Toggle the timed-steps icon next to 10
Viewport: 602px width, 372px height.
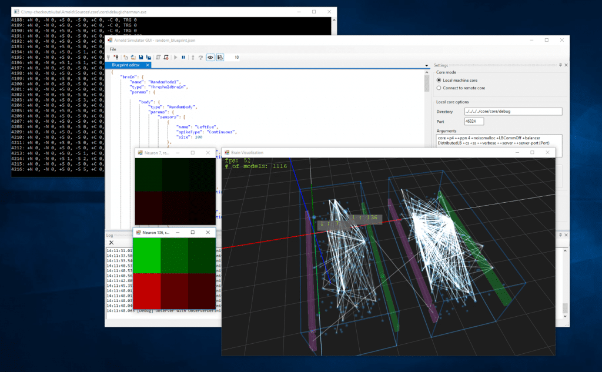tap(220, 57)
